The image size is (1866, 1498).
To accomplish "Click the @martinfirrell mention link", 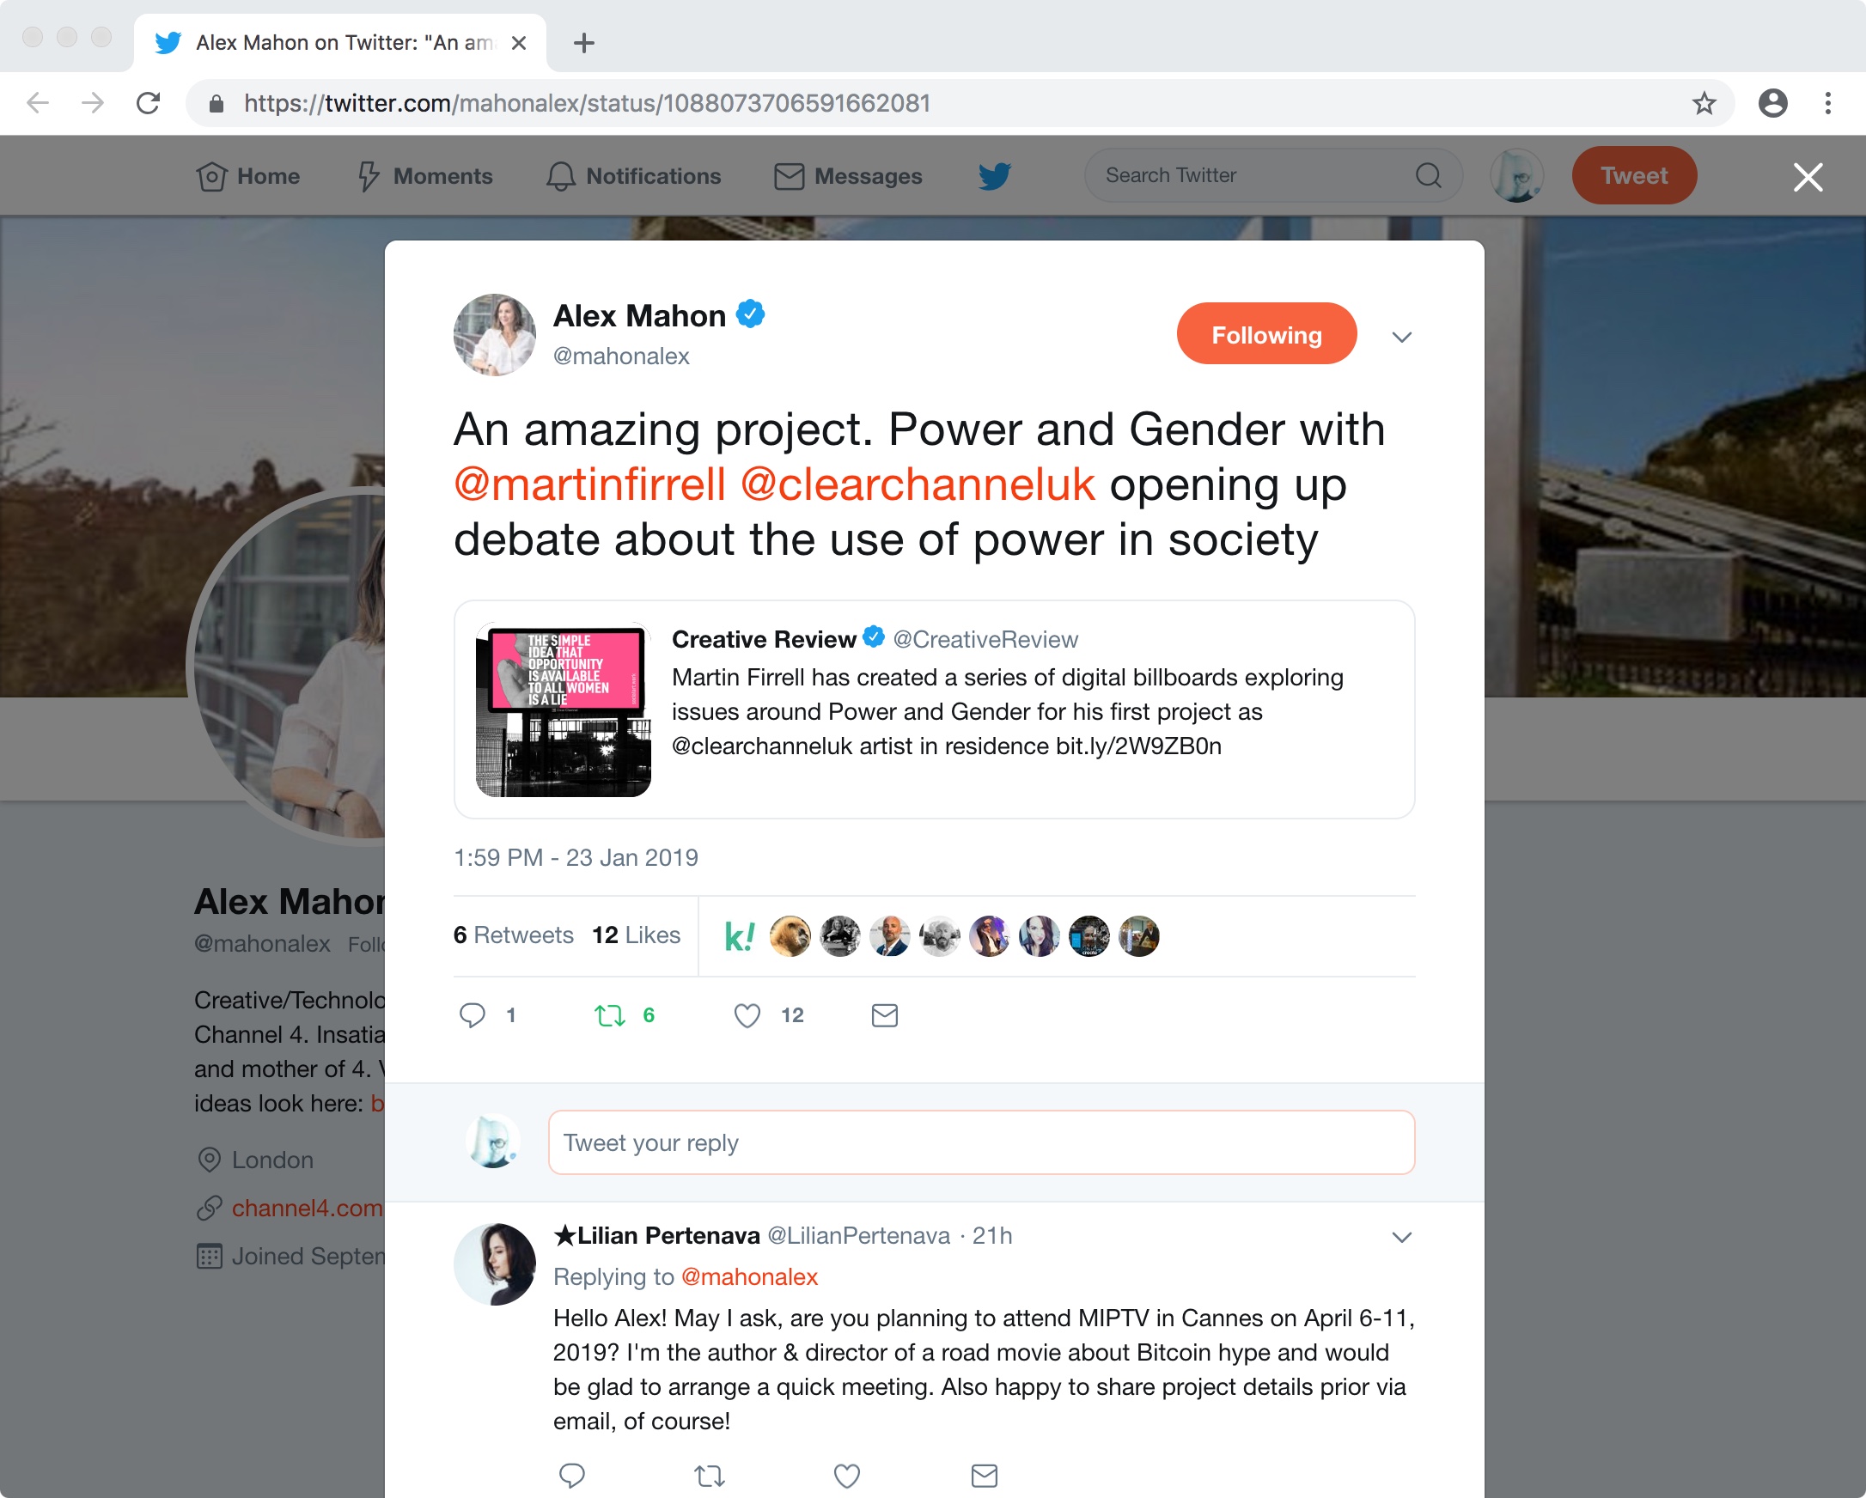I will pos(589,484).
